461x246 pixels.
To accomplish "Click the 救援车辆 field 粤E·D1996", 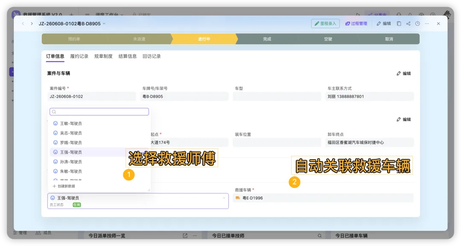I will click(323, 198).
